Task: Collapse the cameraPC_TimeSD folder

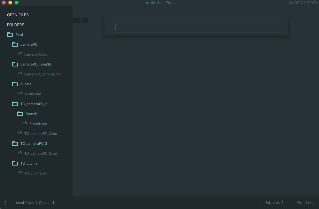Action: coord(36,64)
